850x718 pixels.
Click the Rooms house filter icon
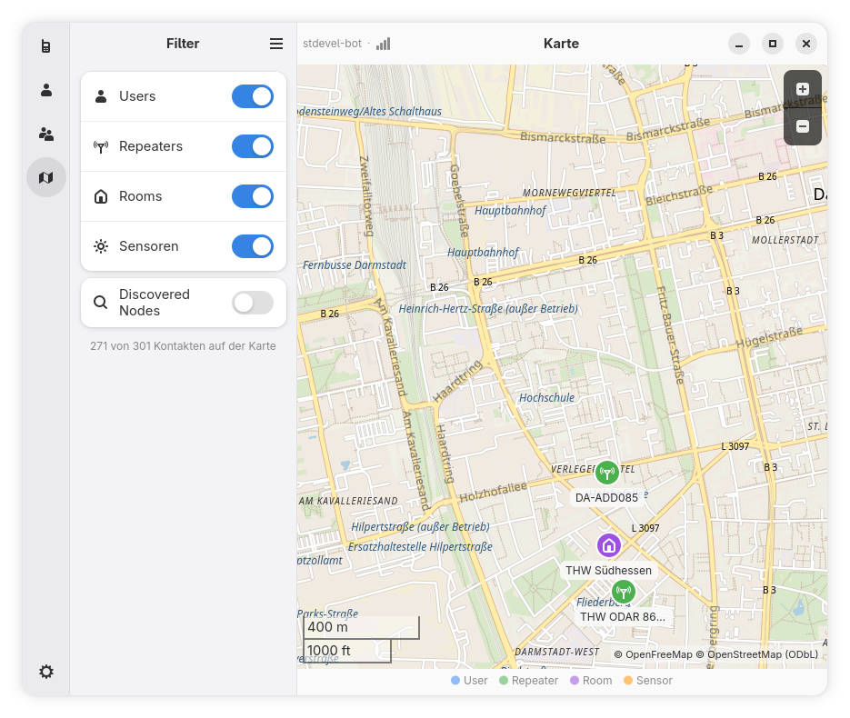pos(101,196)
